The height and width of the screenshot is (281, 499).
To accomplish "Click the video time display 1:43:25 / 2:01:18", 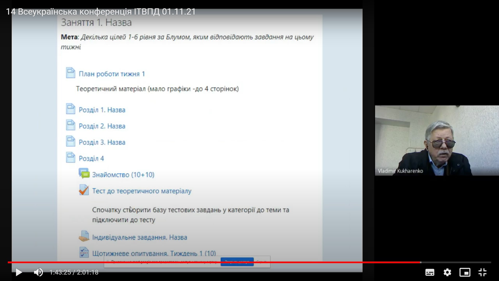I will [74, 272].
